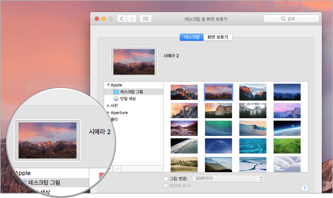Image resolution: width=333 pixels, height=198 pixels.
Task: Choose golden misty grassland wallpaper
Action: pos(184,164)
